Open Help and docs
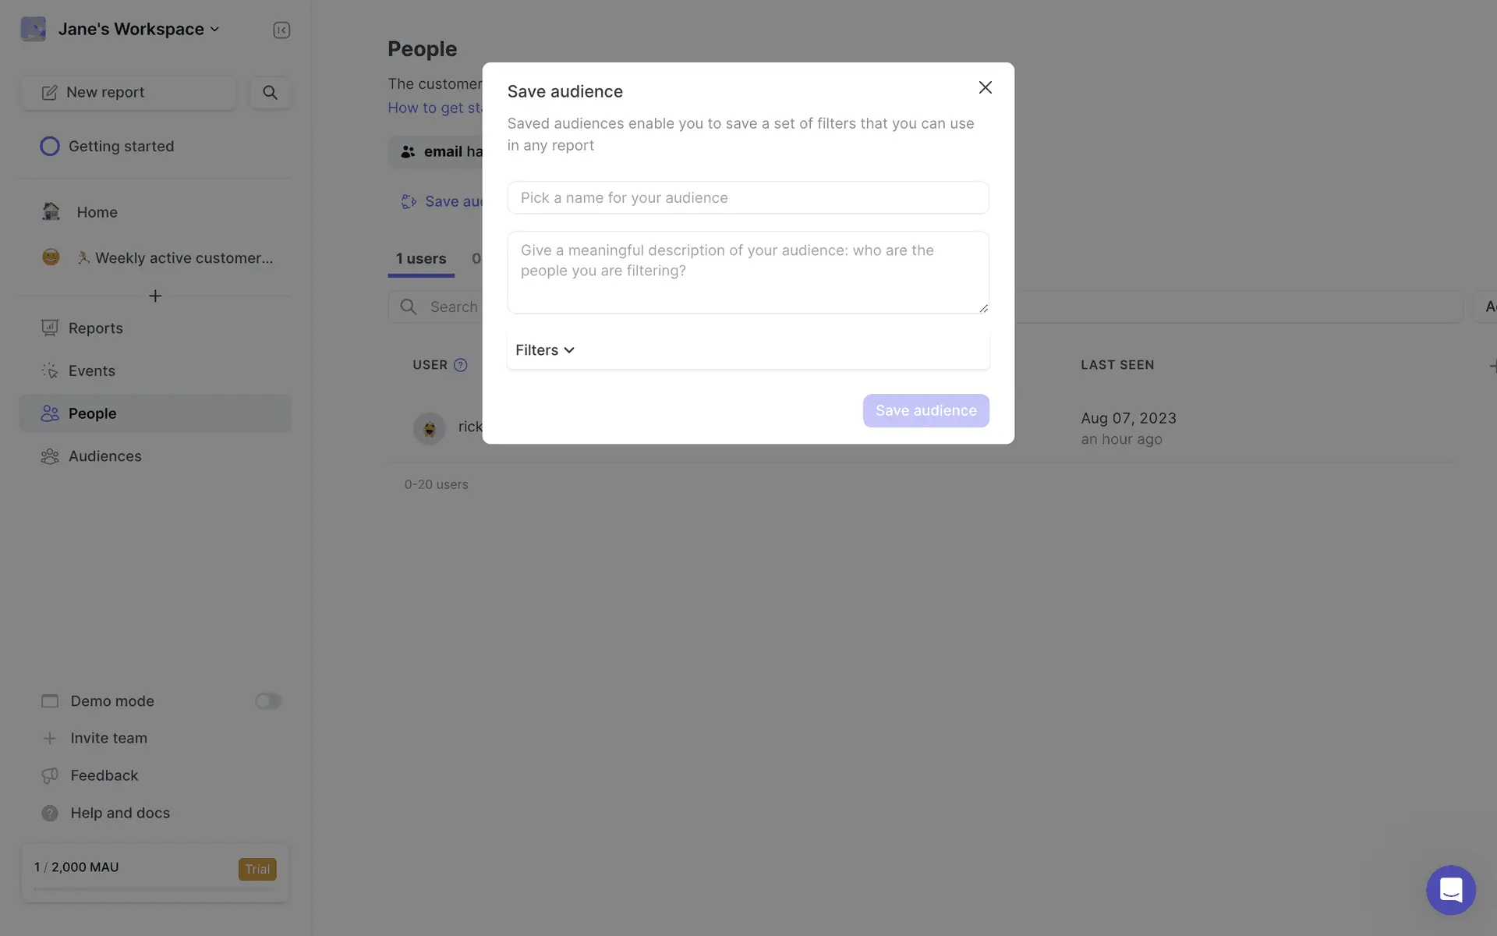Viewport: 1497px width, 936px height. [x=120, y=813]
